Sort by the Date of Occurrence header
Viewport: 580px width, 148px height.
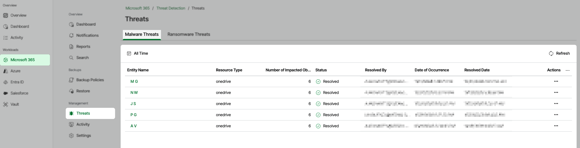click(432, 70)
